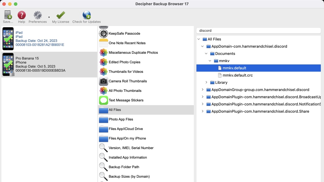Click the My License button
The width and height of the screenshot is (324, 182).
click(60, 14)
